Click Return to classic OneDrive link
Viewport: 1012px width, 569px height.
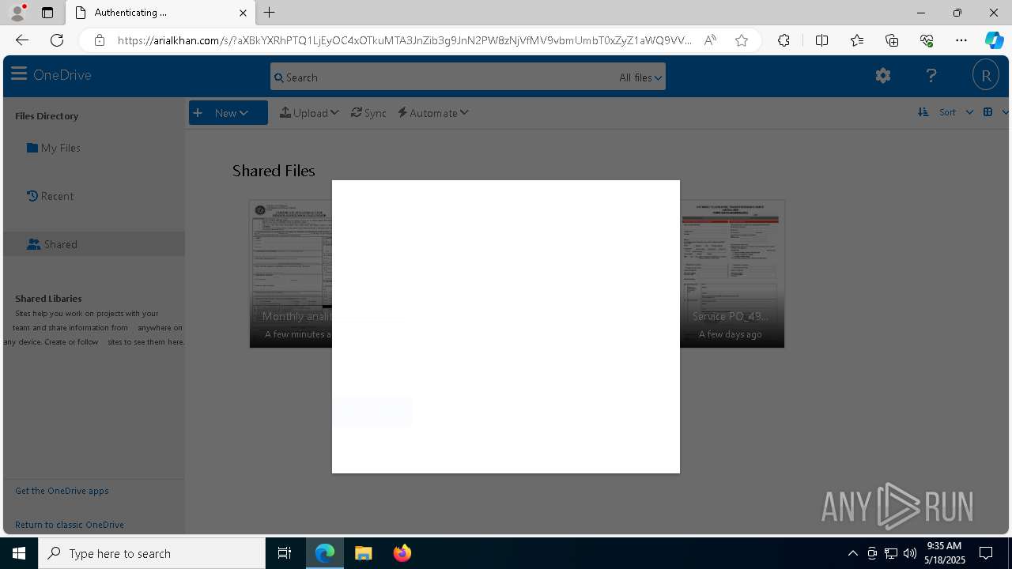70,525
